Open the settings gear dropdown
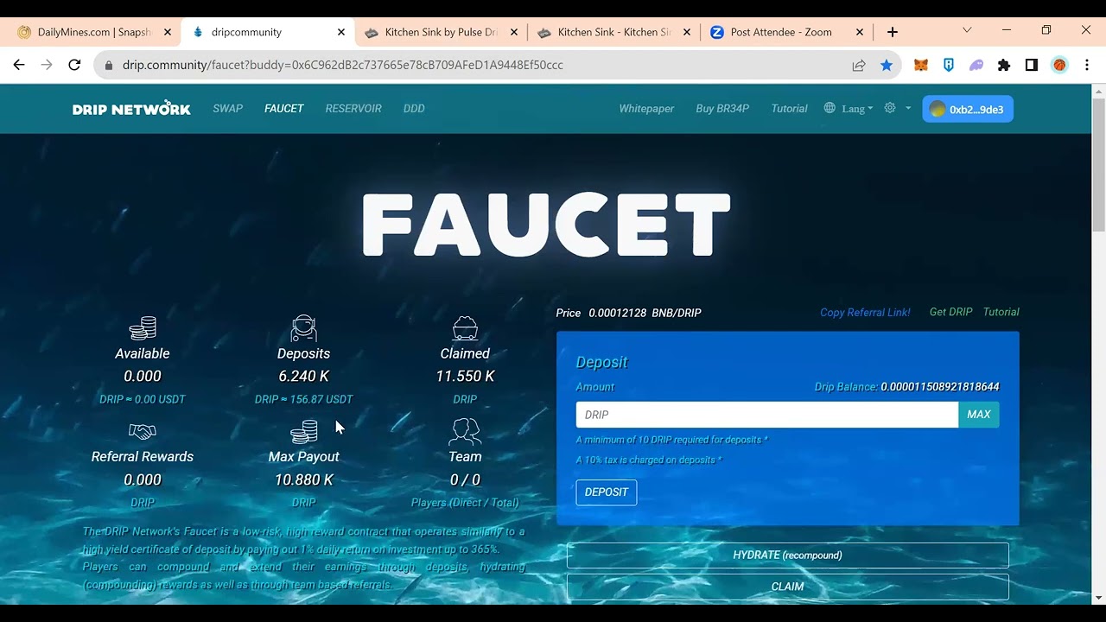The image size is (1106, 622). (x=897, y=108)
